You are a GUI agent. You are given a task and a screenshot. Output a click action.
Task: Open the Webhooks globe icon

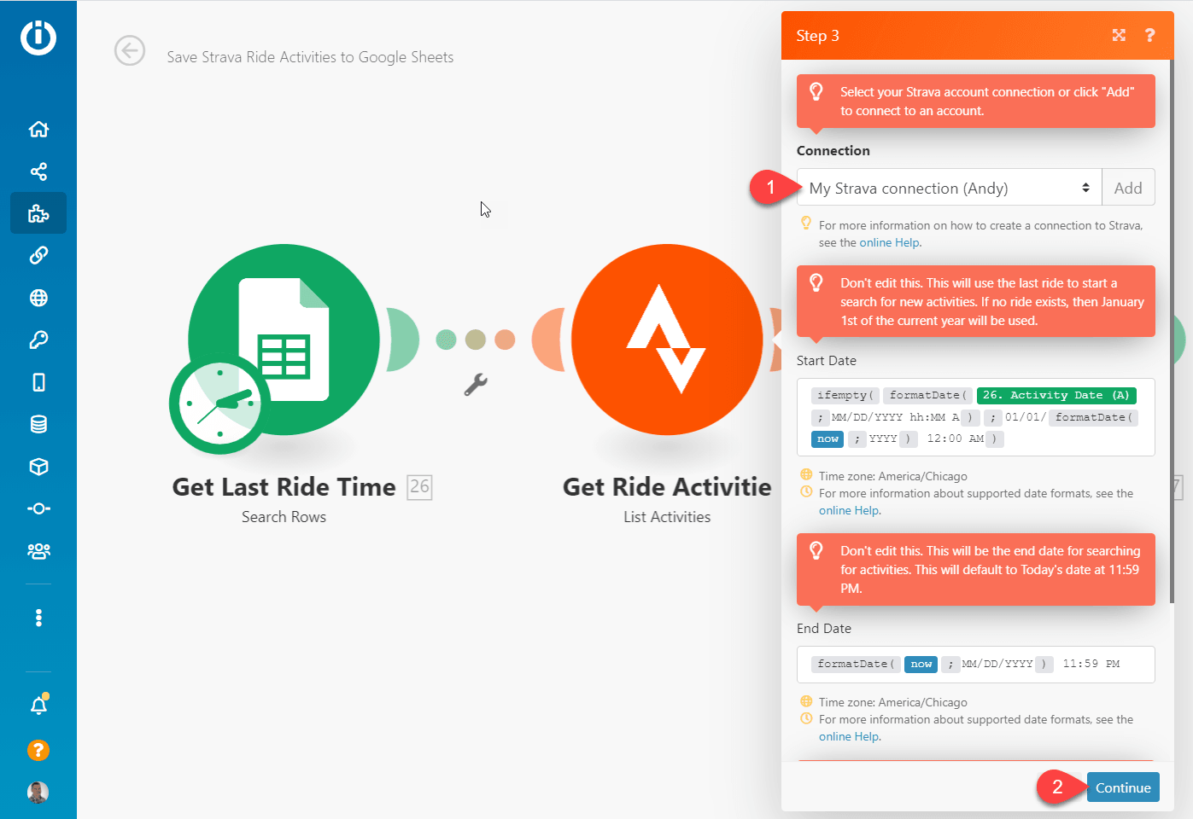(38, 298)
